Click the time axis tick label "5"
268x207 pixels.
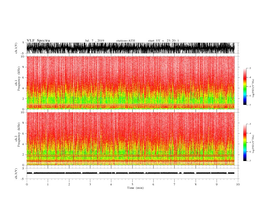point(132,184)
